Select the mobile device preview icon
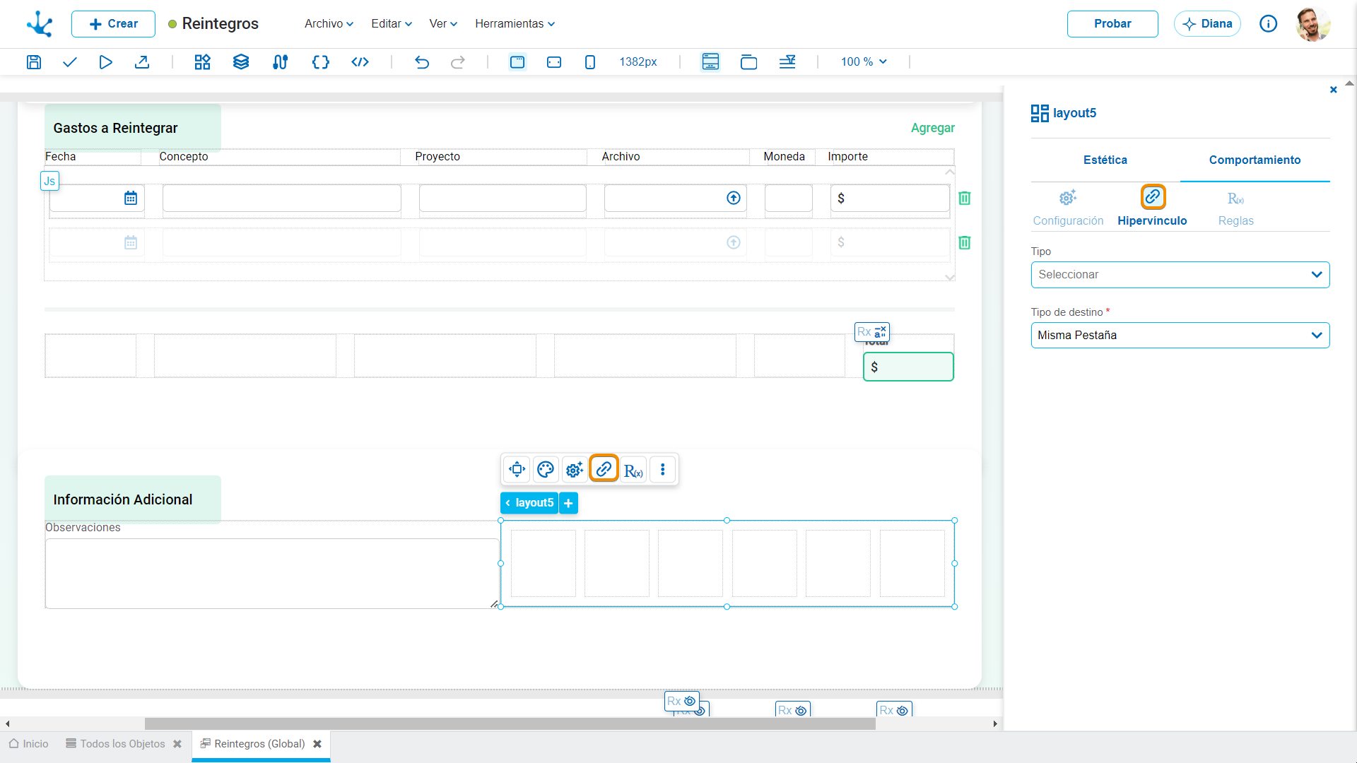Image resolution: width=1357 pixels, height=763 pixels. click(x=590, y=62)
